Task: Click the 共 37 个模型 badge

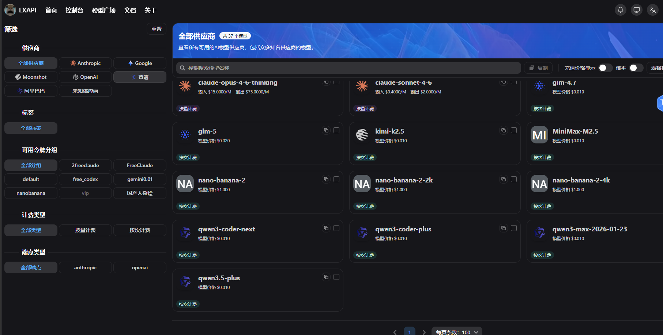Action: coord(235,36)
